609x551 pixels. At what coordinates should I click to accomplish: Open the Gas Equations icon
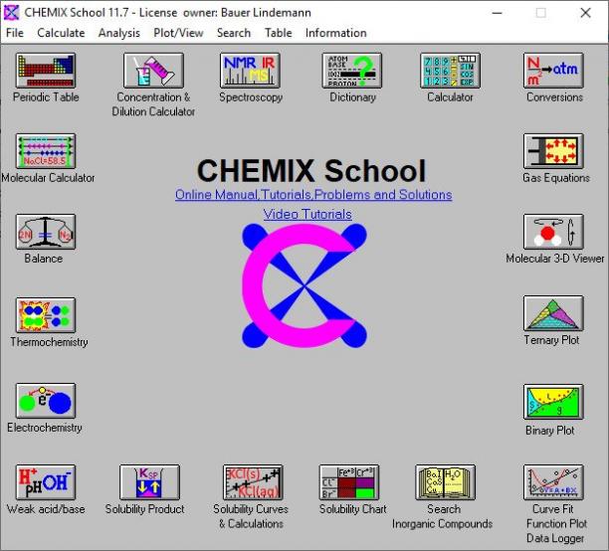(553, 151)
